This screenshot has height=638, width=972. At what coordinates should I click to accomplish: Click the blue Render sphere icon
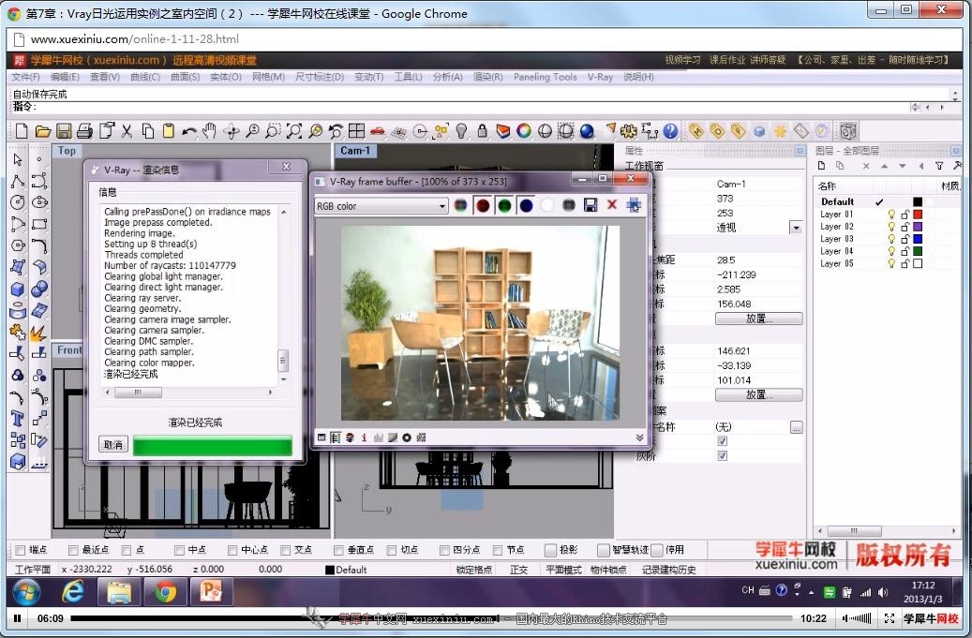click(x=587, y=131)
